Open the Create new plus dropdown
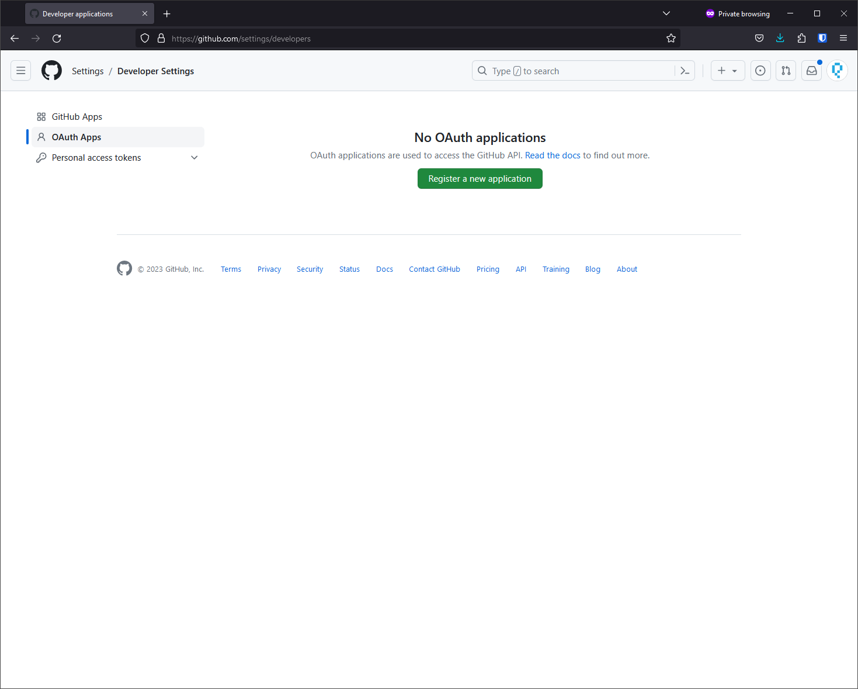Screen dimensions: 858x689 pos(727,71)
